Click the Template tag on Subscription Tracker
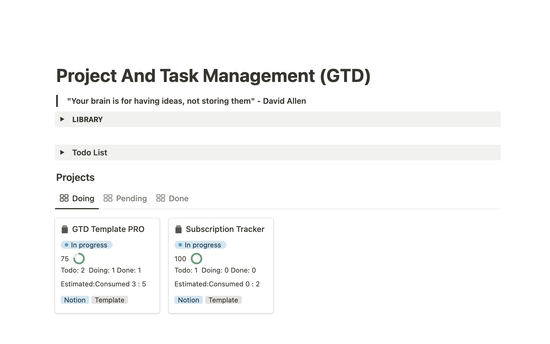The image size is (550, 344). tap(223, 300)
